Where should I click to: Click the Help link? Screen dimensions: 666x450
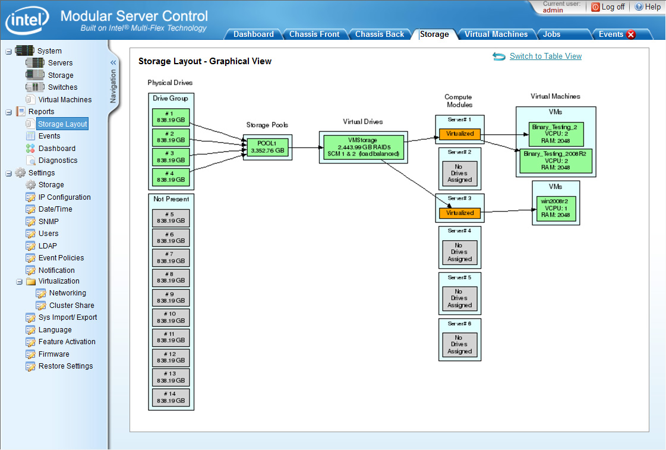coord(652,7)
